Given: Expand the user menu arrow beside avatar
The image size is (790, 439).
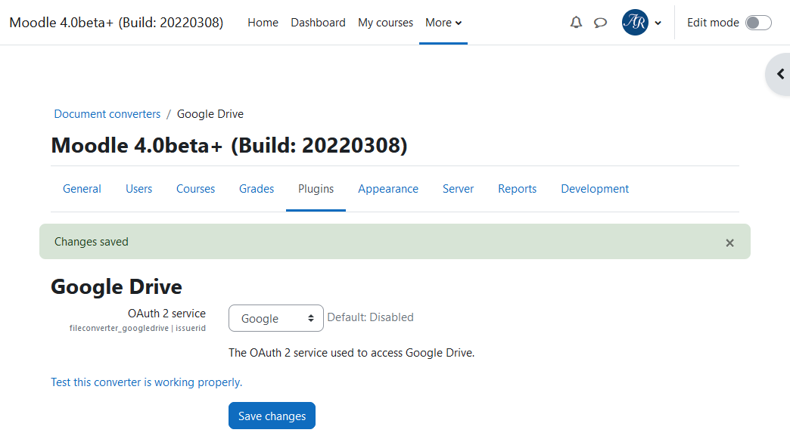Looking at the screenshot, I should pyautogui.click(x=658, y=23).
